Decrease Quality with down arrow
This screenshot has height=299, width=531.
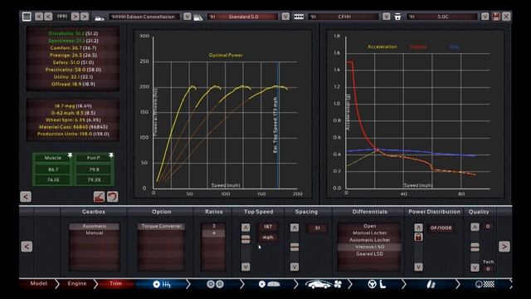point(475,267)
